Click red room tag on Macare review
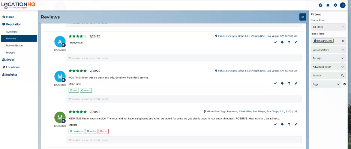Screen dimensions: 351x149 [x=103, y=131]
